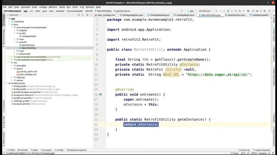Open the Favorites side tool window
This screenshot has height=155, width=277.
pos(4,122)
